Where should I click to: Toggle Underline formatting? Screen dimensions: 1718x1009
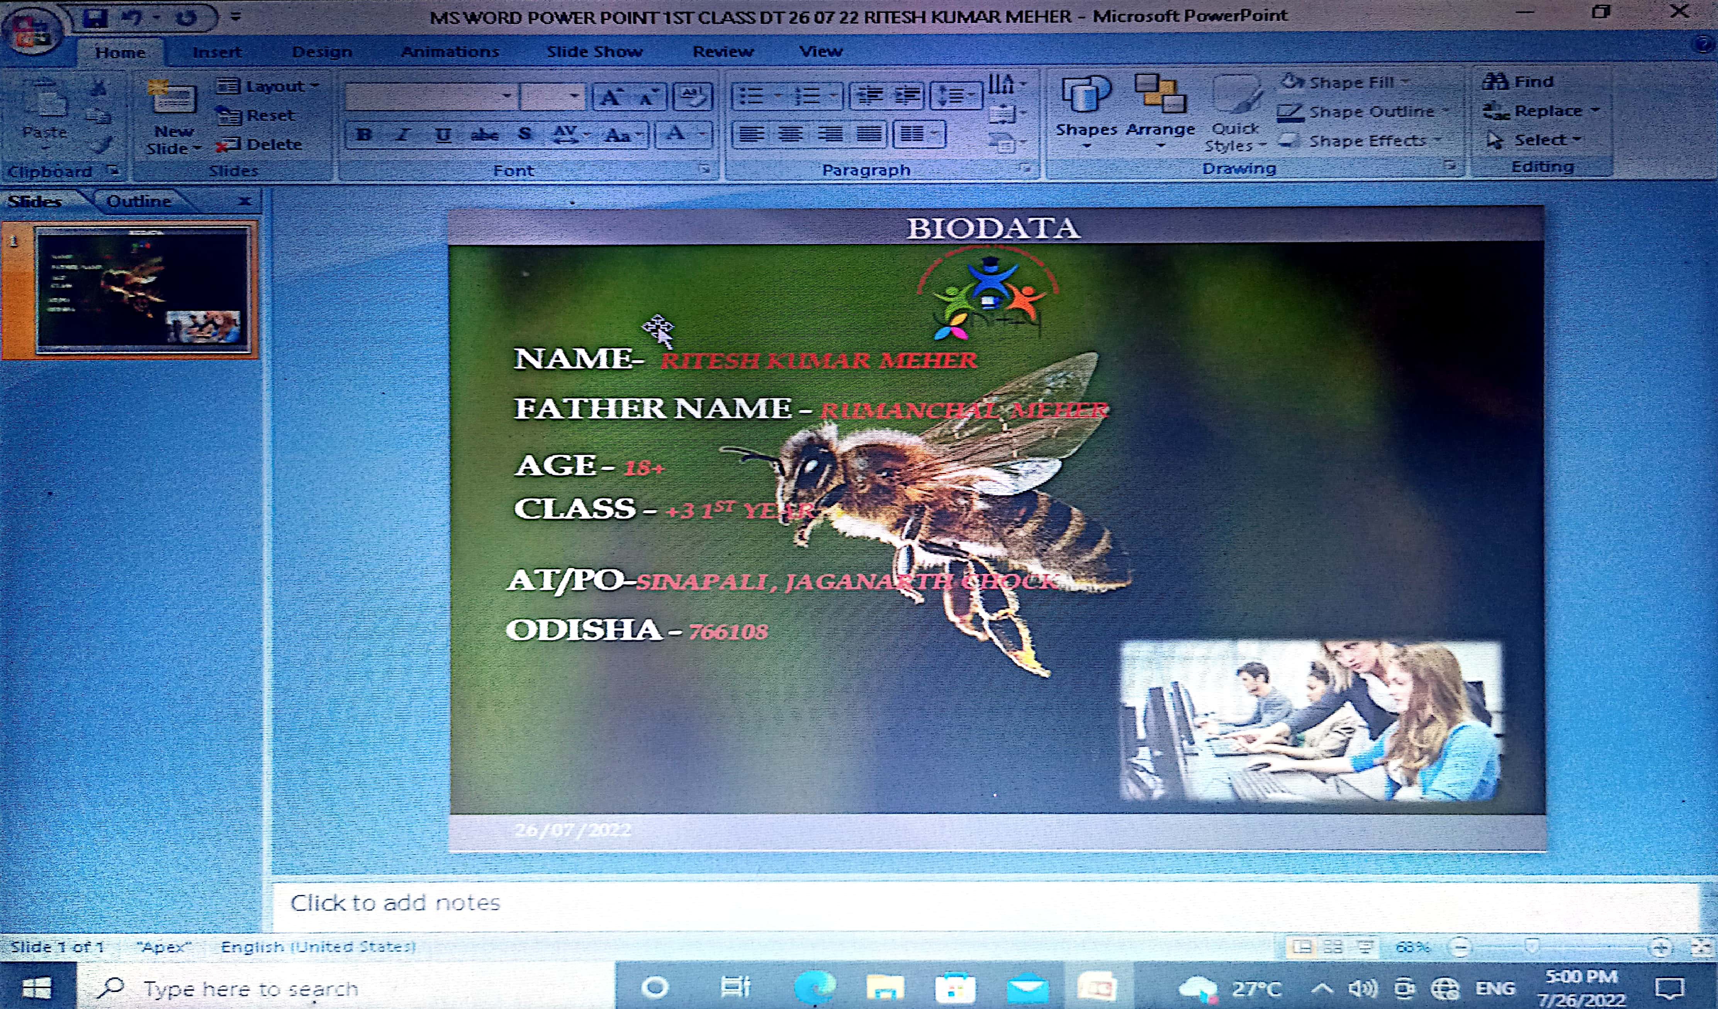[443, 134]
